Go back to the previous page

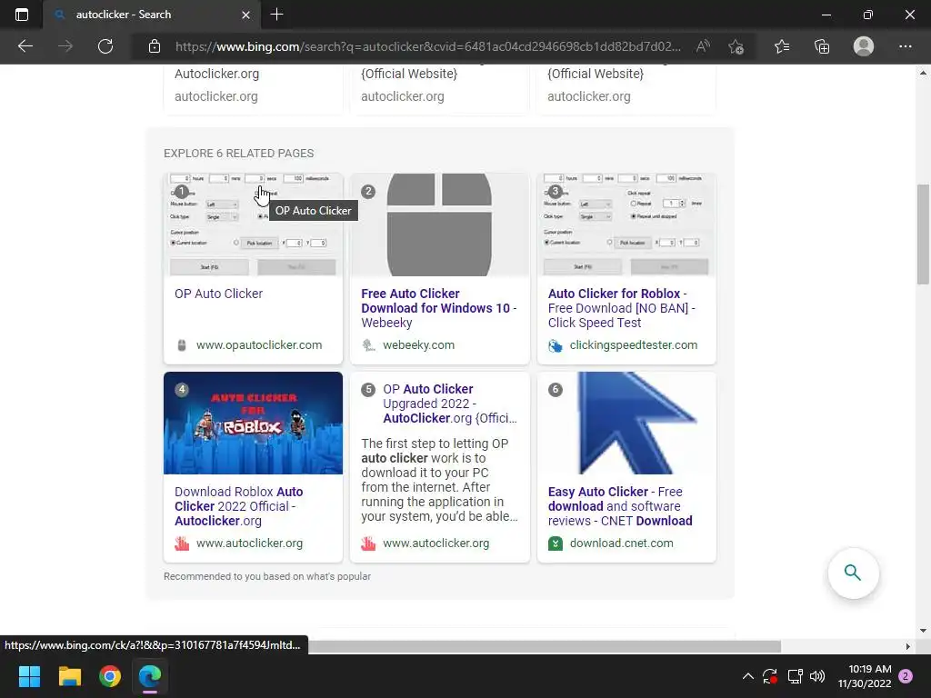(25, 46)
